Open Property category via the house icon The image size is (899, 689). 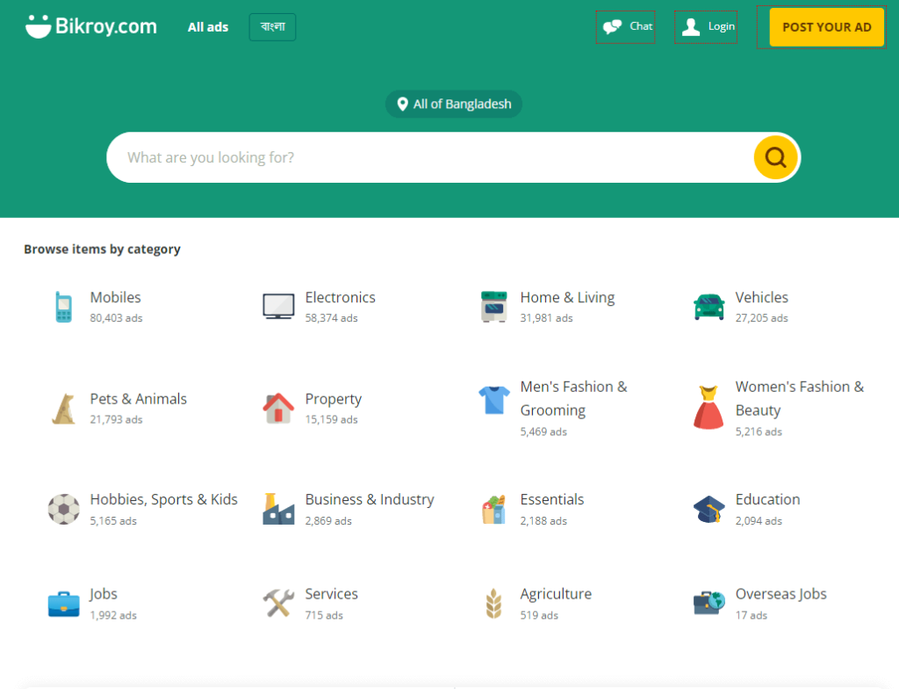(277, 408)
